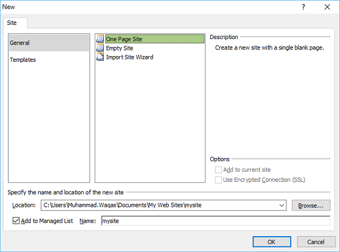Open the Templates category
Screen dimensions: 340x252
coord(23,59)
